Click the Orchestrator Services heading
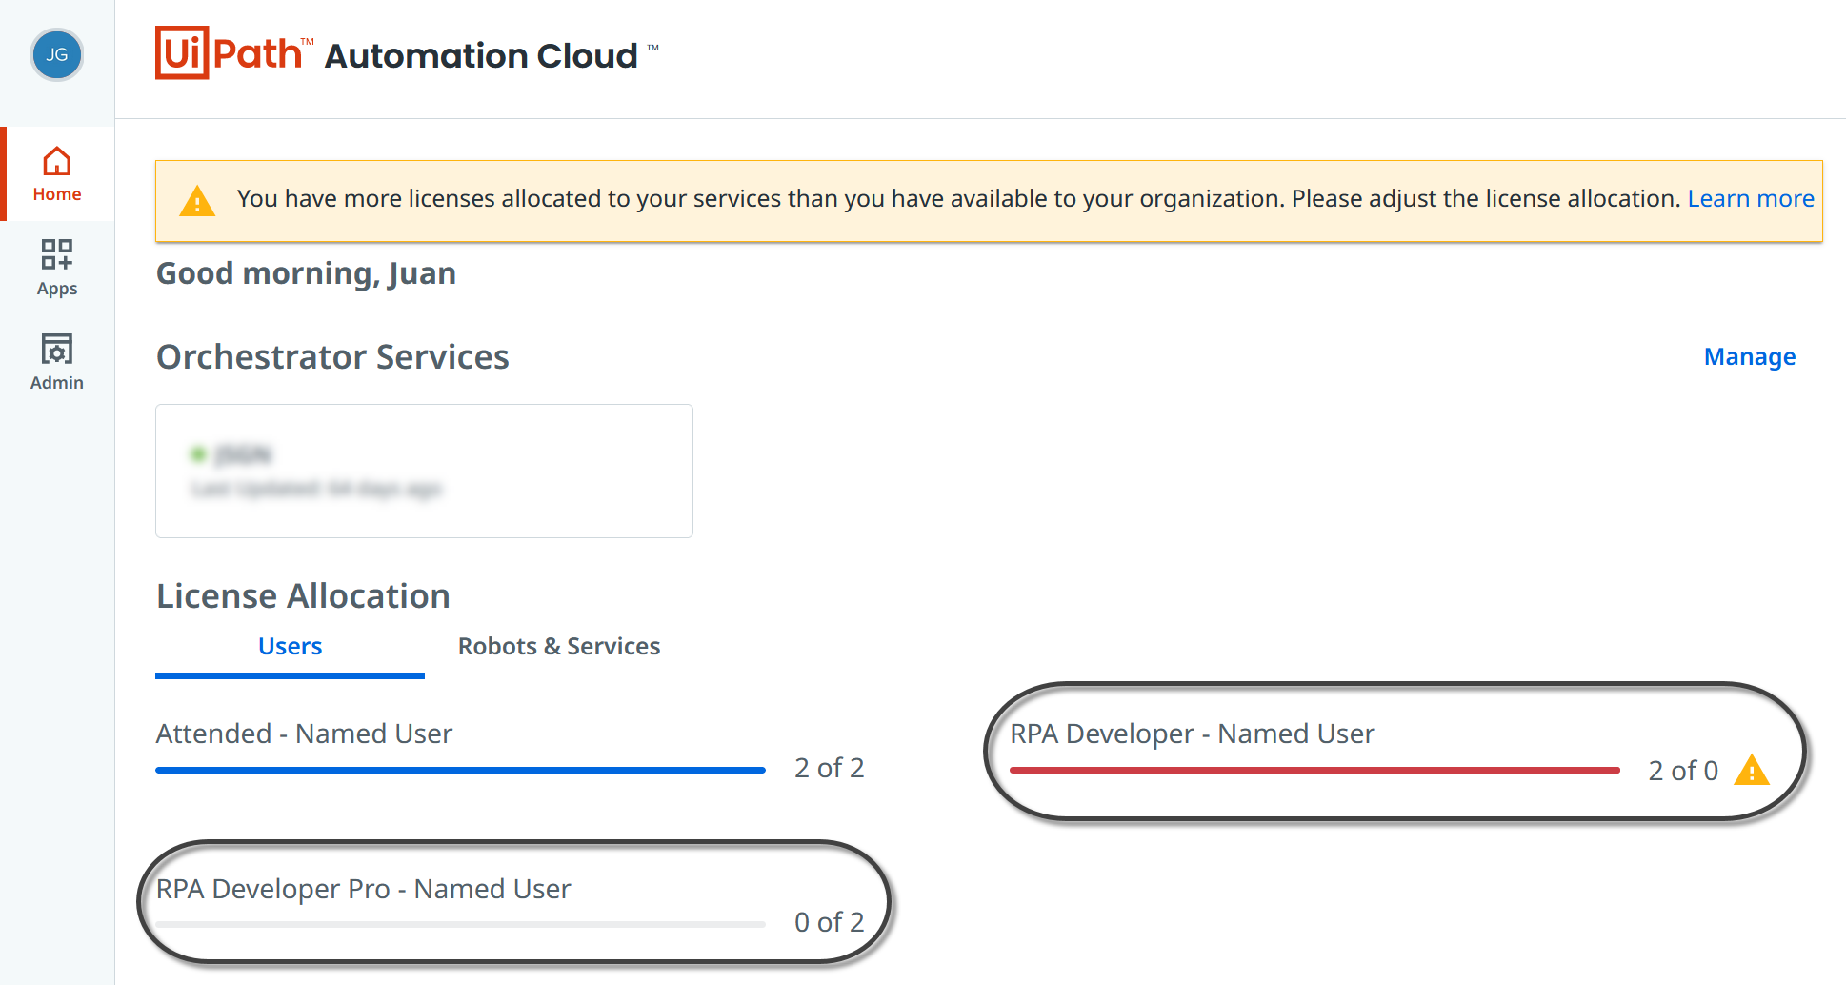Image resolution: width=1846 pixels, height=985 pixels. click(332, 356)
